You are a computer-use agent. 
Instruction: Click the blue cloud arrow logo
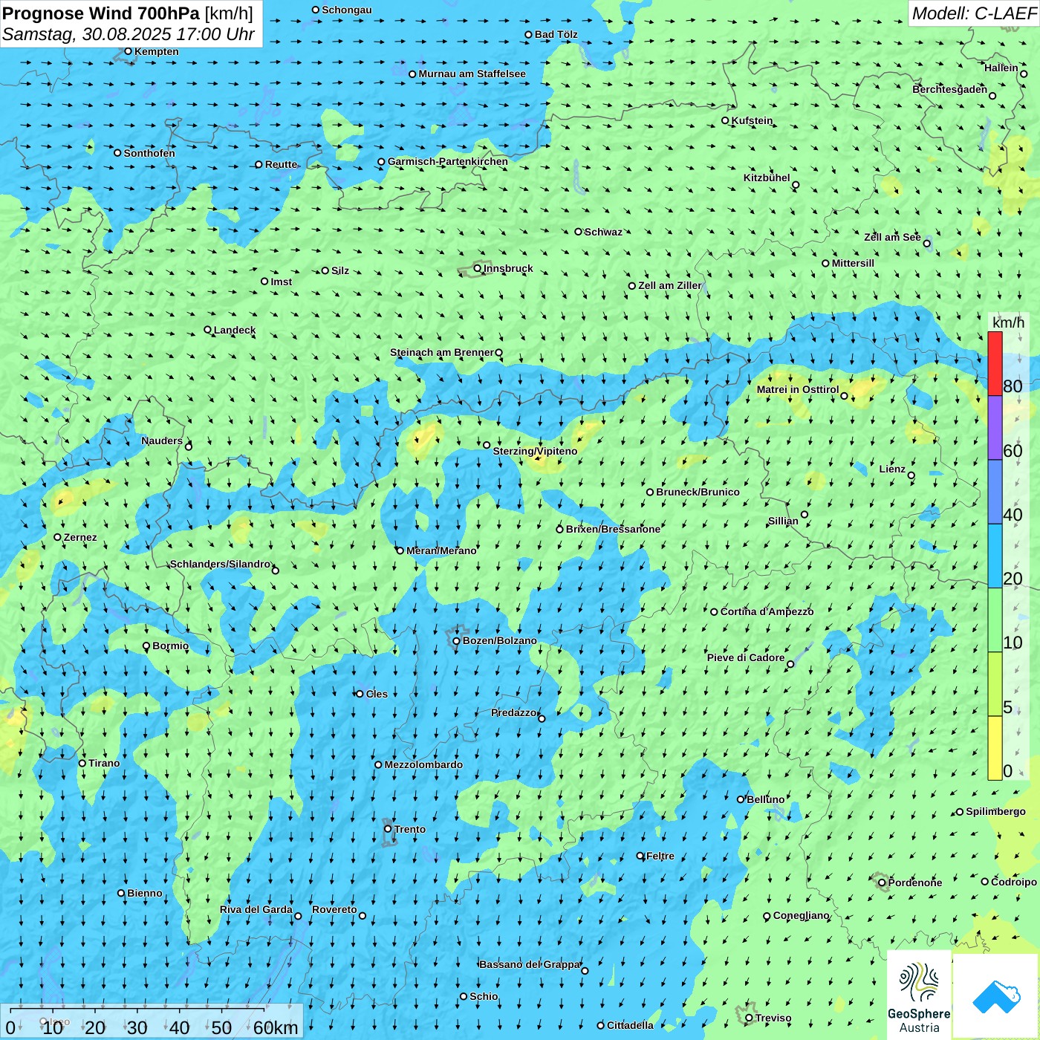pyautogui.click(x=996, y=997)
